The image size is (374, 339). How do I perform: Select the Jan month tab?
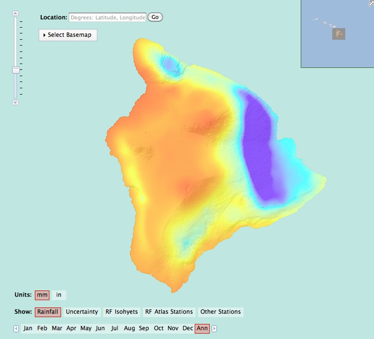click(x=28, y=328)
